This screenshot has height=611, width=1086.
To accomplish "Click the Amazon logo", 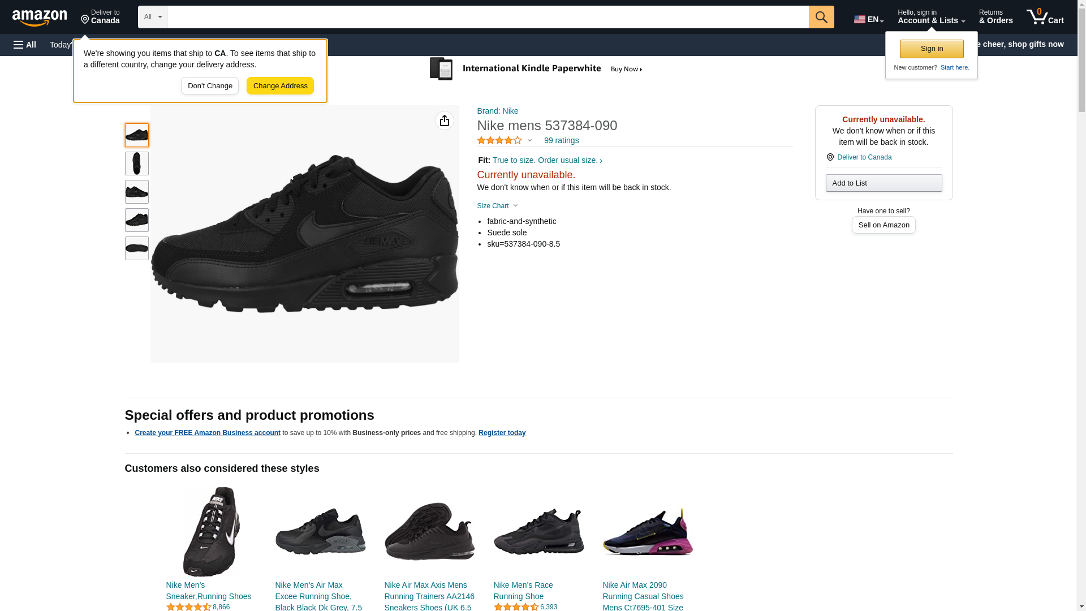I will [40, 18].
